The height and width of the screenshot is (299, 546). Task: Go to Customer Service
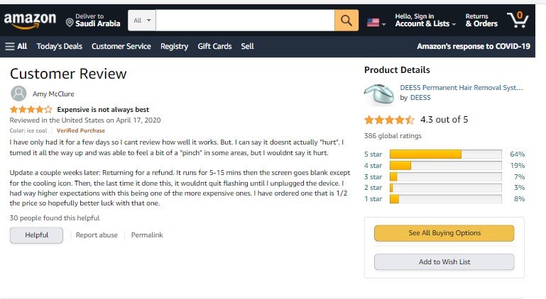click(121, 46)
